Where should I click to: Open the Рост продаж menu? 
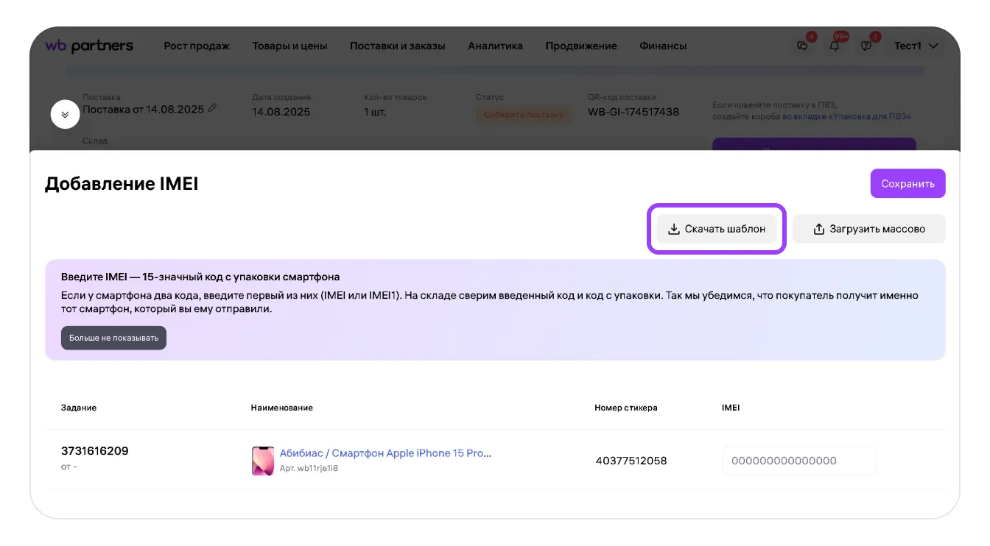tap(197, 46)
